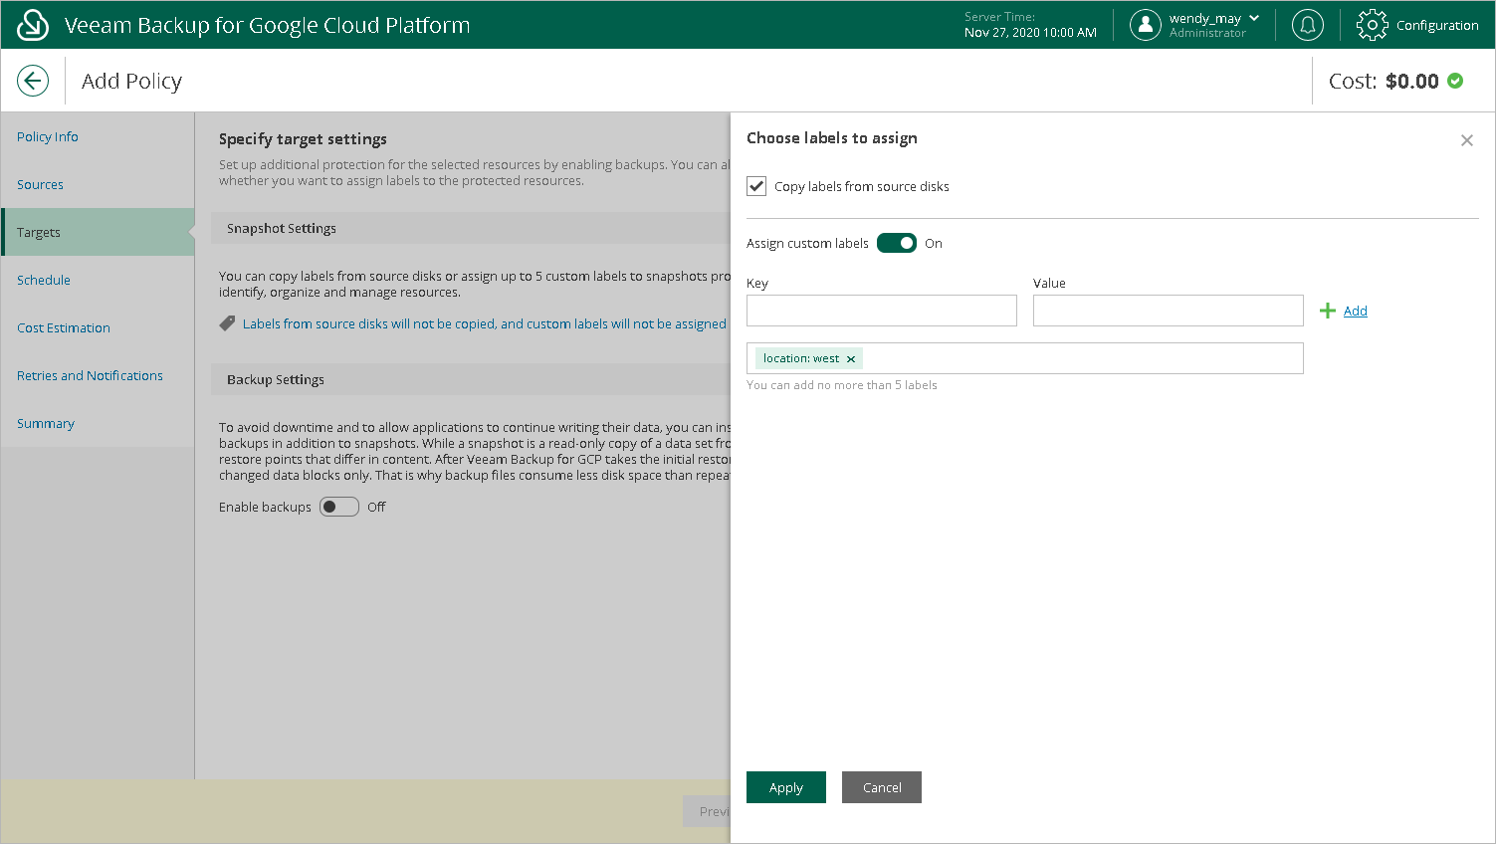Click the Configuration label
The width and height of the screenshot is (1496, 844).
tap(1437, 25)
